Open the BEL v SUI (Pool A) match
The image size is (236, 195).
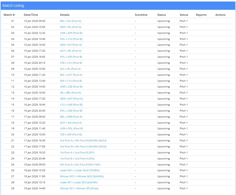[71, 21]
